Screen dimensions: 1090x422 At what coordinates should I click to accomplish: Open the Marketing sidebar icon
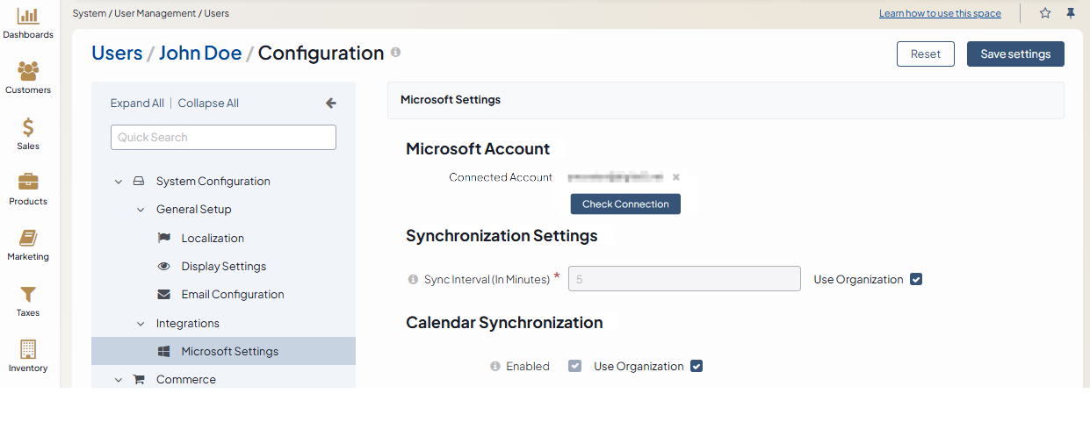pyautogui.click(x=28, y=238)
